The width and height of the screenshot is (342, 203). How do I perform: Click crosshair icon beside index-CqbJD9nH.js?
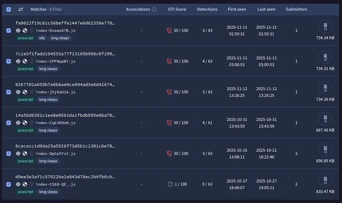click(18, 123)
